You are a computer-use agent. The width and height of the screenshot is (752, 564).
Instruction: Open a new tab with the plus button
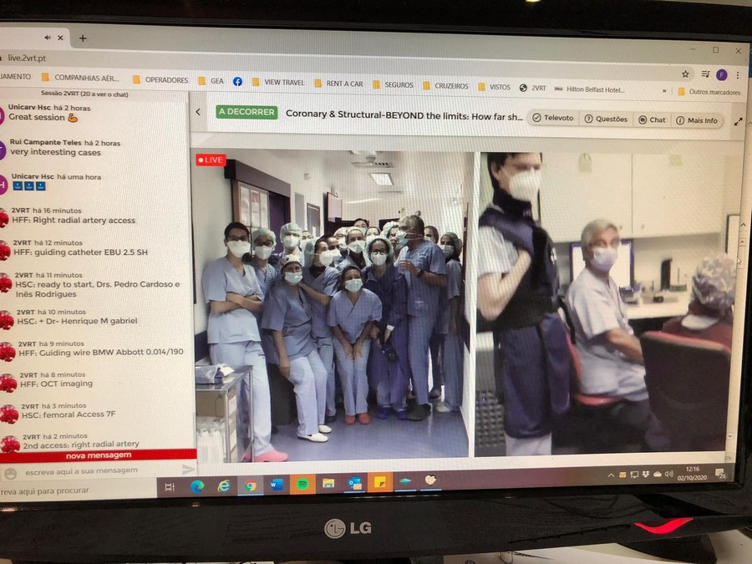[x=83, y=38]
